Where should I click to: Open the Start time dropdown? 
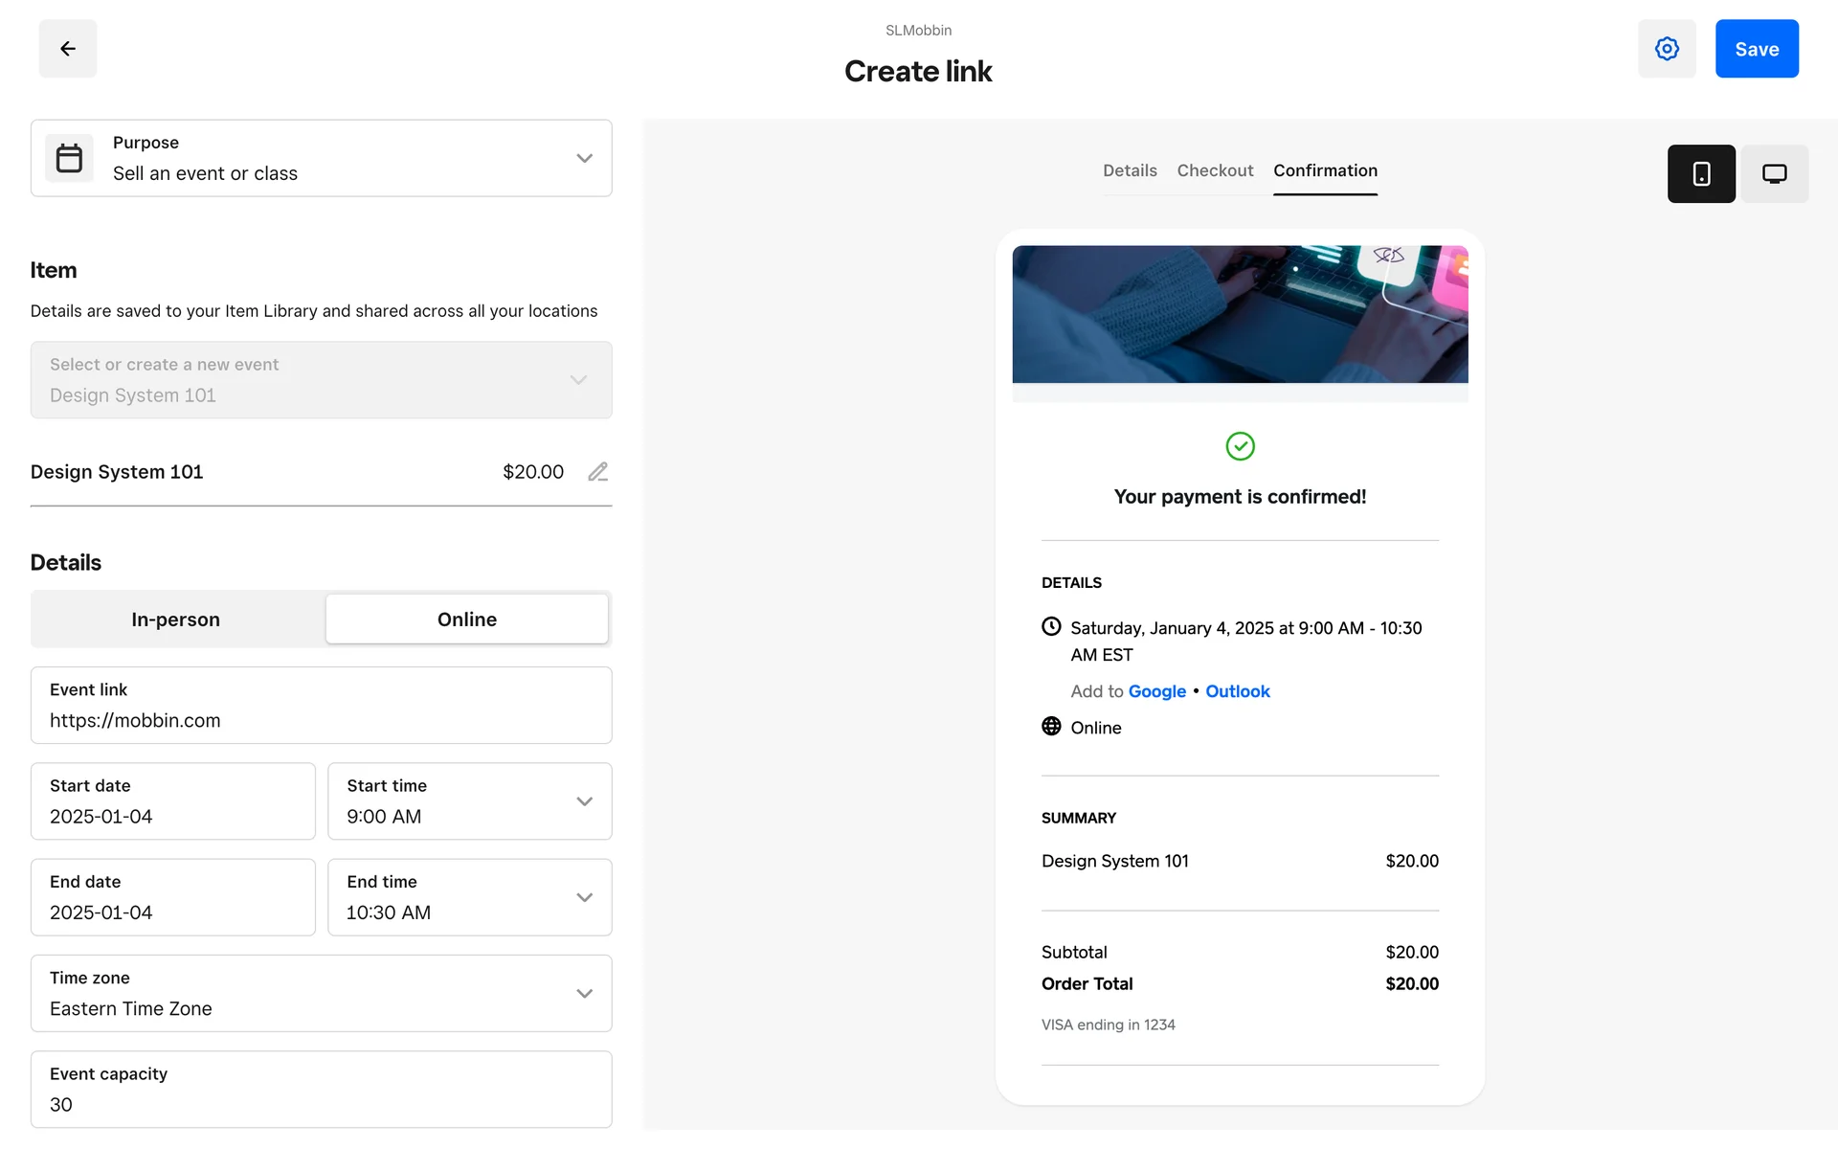[x=584, y=801]
